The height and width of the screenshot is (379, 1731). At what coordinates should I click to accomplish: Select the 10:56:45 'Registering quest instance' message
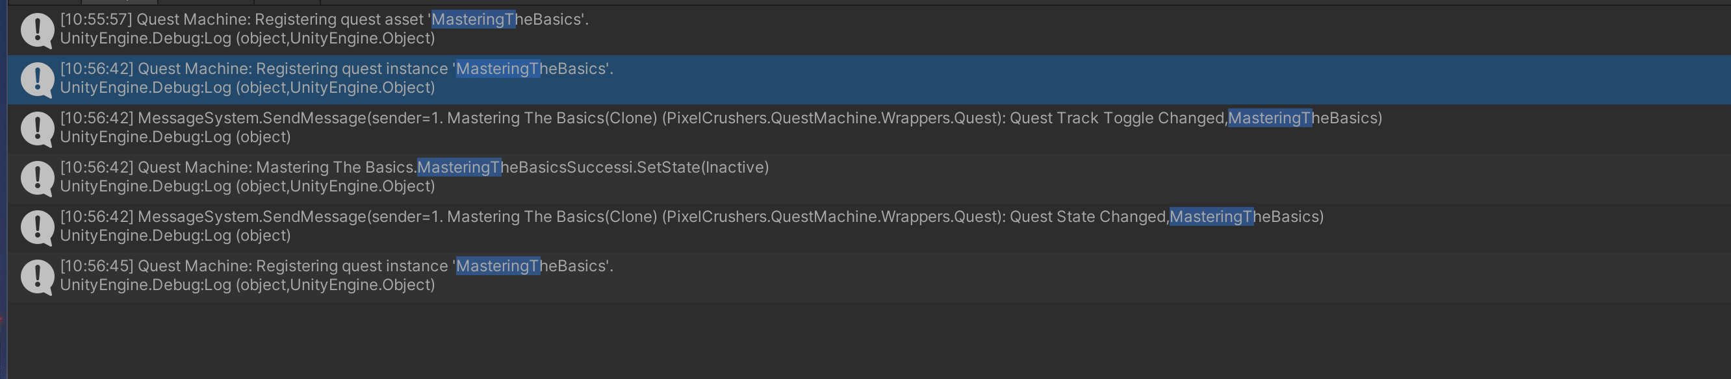tap(337, 266)
